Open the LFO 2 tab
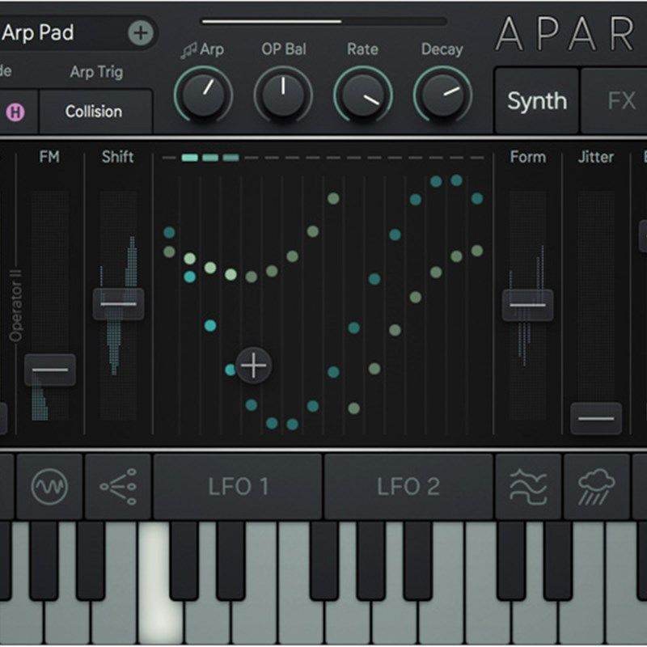Image resolution: width=647 pixels, height=647 pixels. (408, 487)
